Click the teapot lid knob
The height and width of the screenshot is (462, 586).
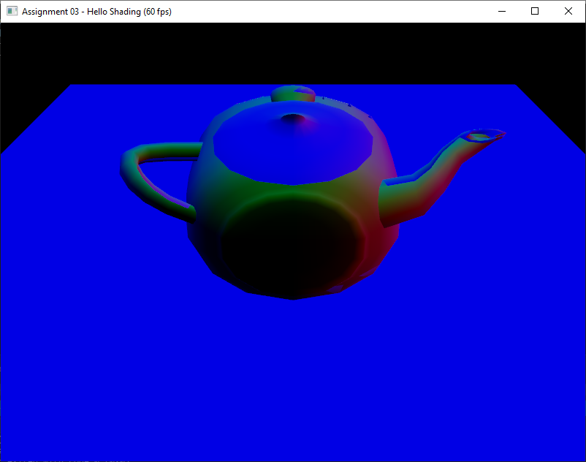click(293, 94)
